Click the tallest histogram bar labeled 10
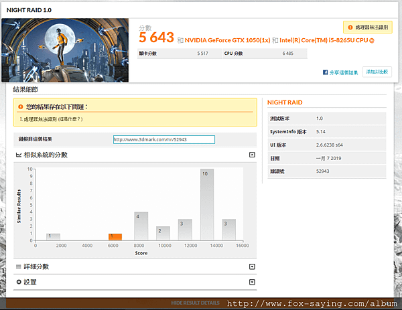 207,204
